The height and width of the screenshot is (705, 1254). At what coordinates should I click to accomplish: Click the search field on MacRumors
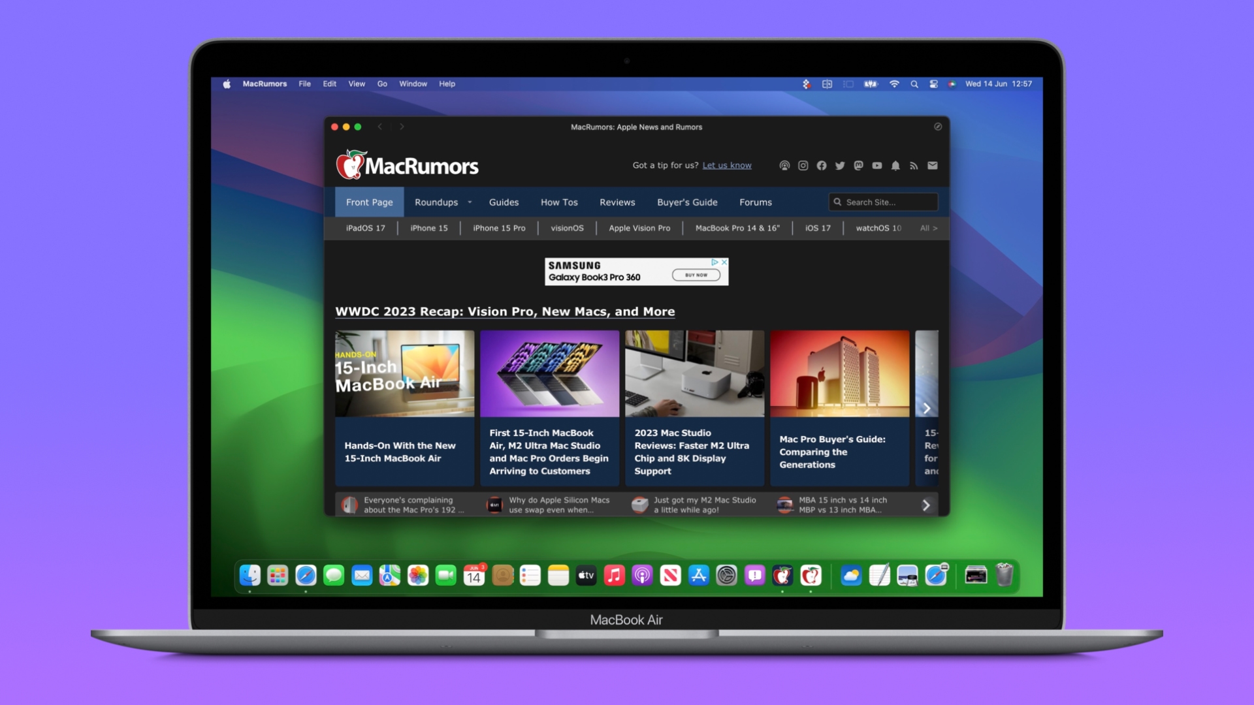pos(884,202)
